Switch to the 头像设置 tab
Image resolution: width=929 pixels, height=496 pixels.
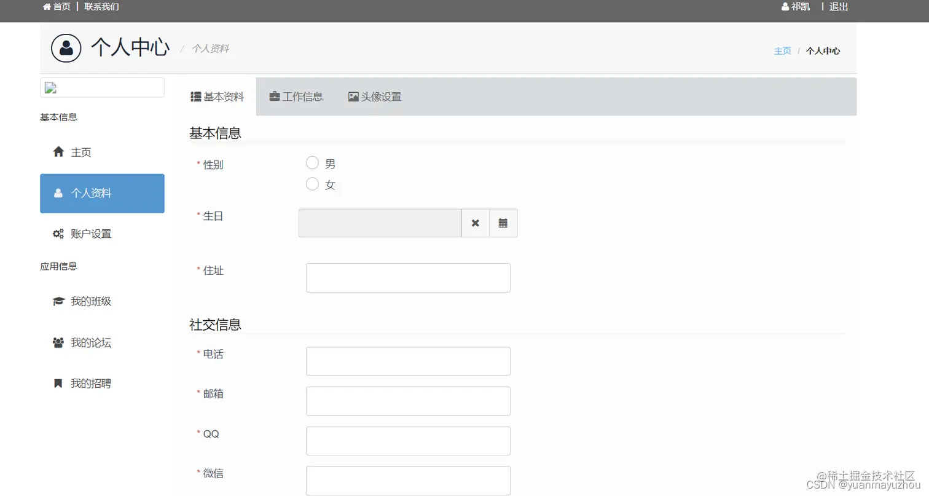click(x=375, y=96)
